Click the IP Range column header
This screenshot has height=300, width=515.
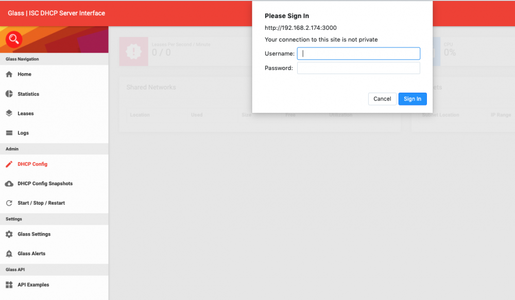click(501, 115)
